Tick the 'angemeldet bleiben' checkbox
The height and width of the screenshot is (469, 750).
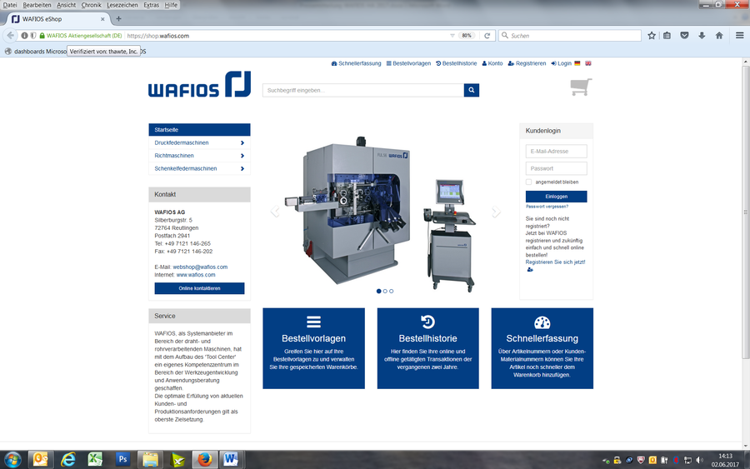[x=528, y=182]
